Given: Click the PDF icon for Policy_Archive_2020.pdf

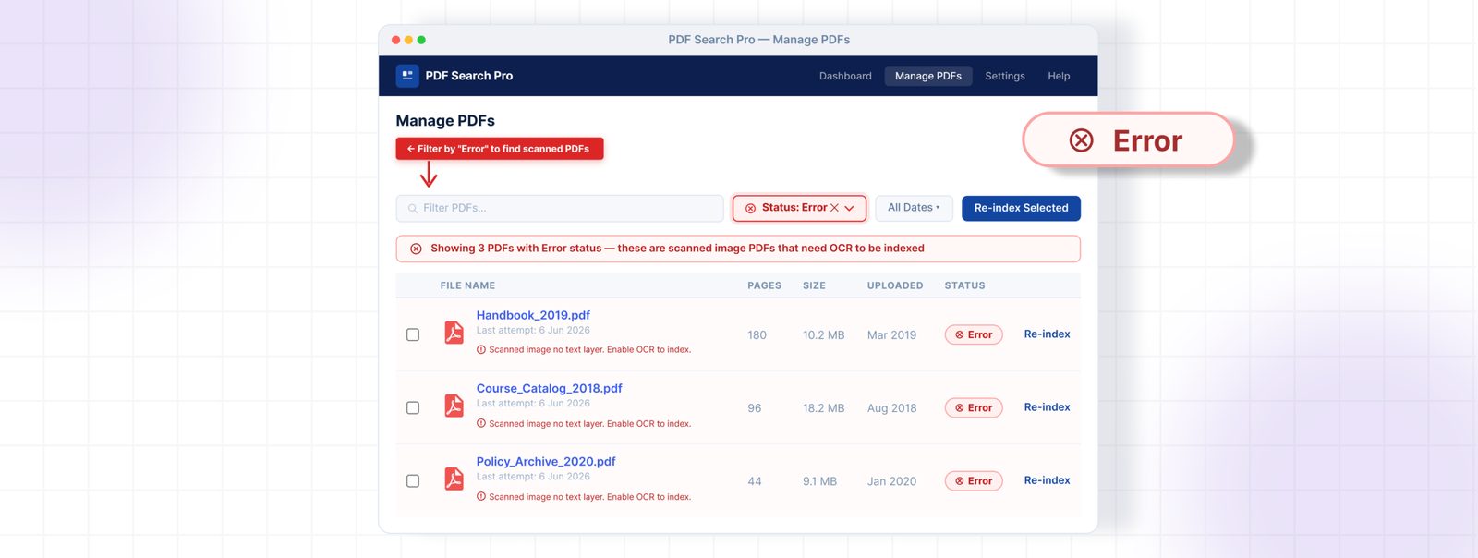Looking at the screenshot, I should coord(454,479).
